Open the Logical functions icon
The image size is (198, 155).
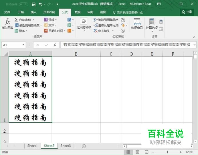coord(46,20)
